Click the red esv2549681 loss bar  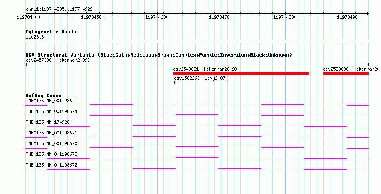click(x=241, y=73)
